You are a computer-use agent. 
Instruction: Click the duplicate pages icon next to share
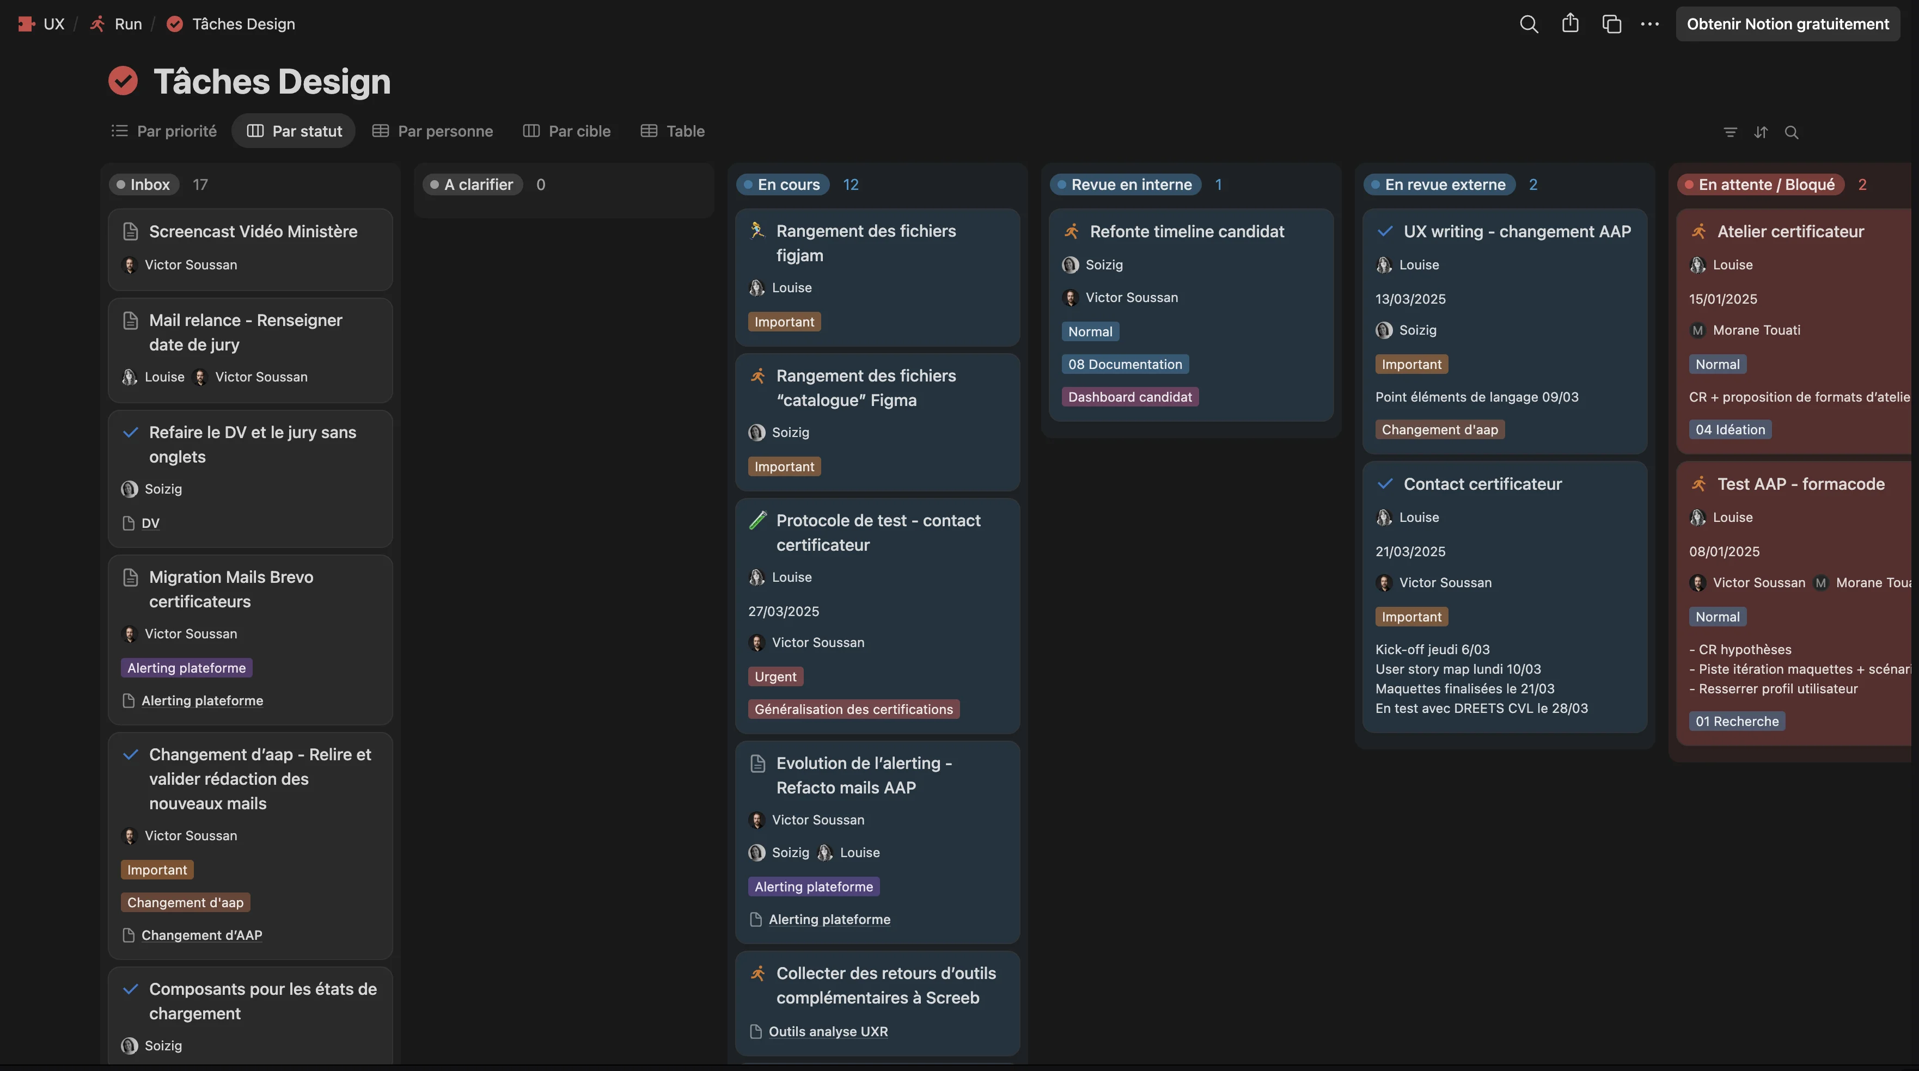1611,24
